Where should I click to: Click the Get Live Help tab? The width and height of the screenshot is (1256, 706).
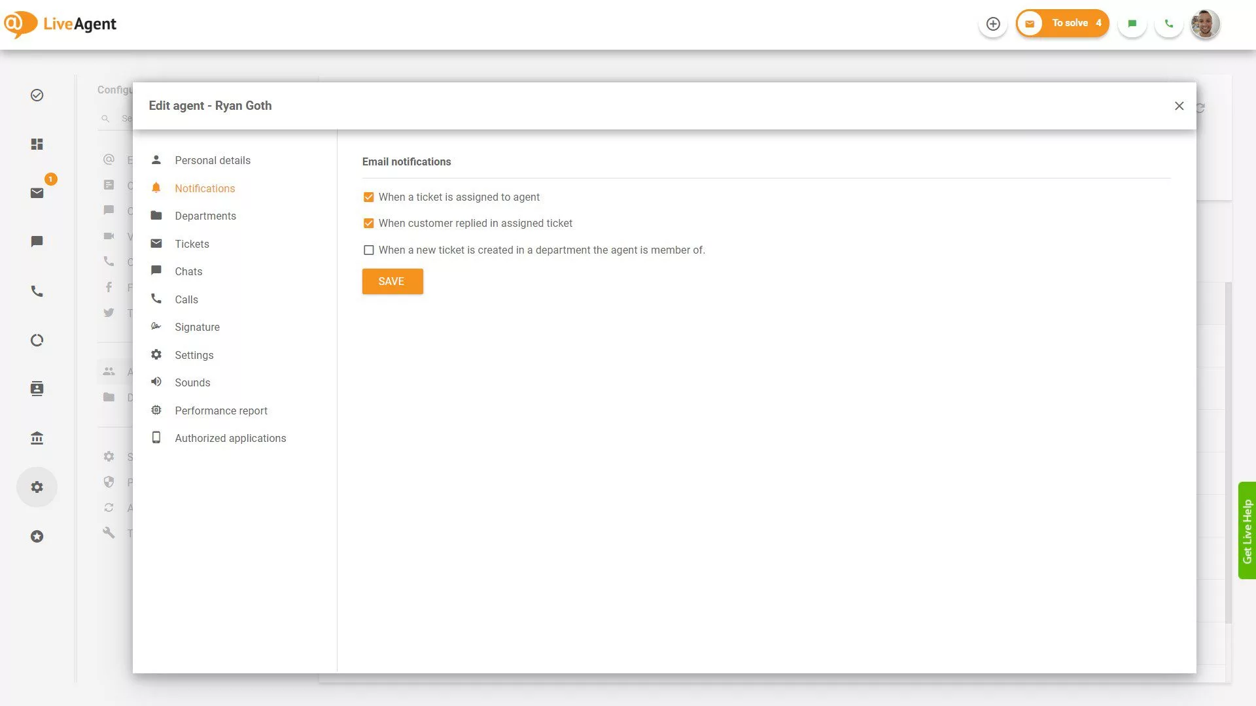(1247, 531)
